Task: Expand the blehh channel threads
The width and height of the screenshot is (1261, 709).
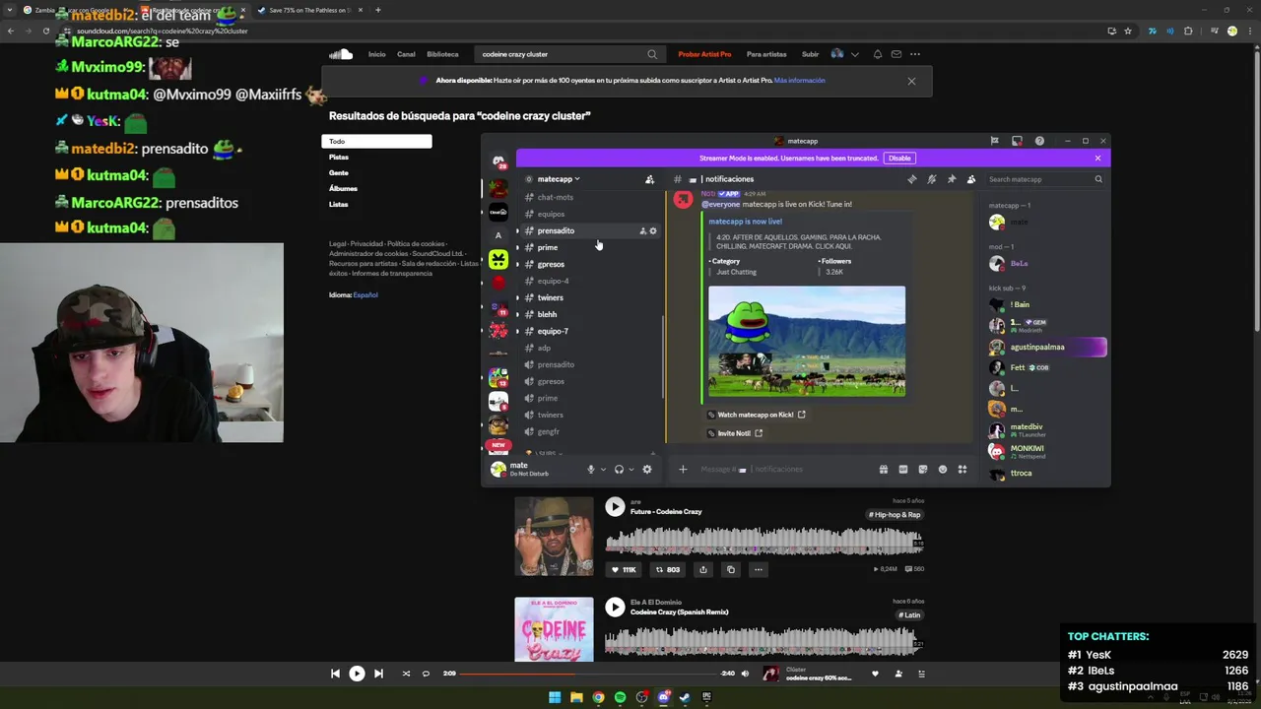Action: tap(517, 315)
